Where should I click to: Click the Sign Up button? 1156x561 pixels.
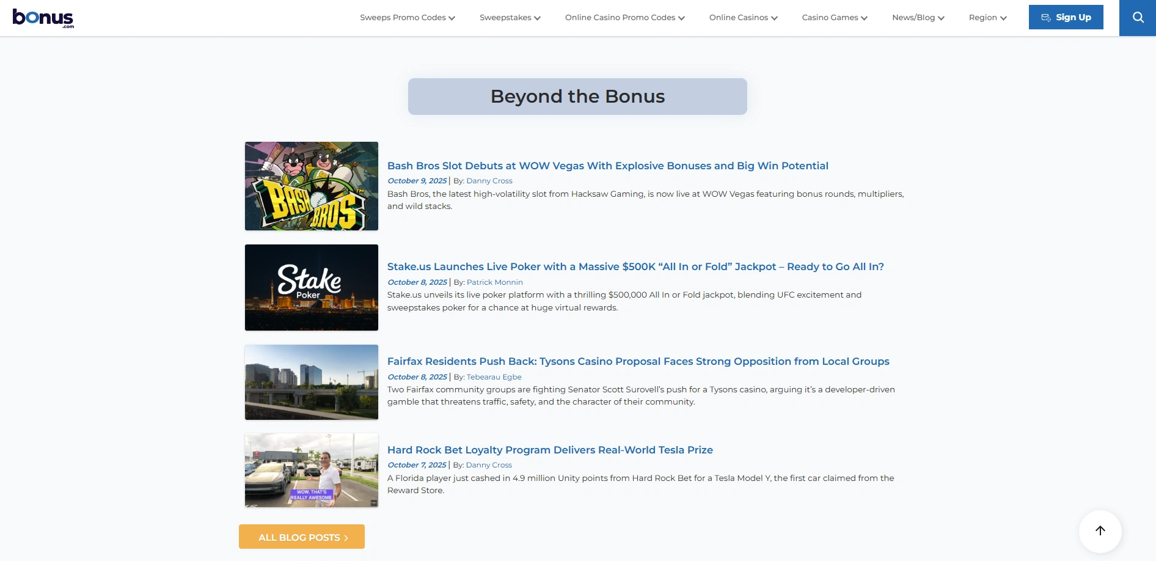(x=1066, y=17)
